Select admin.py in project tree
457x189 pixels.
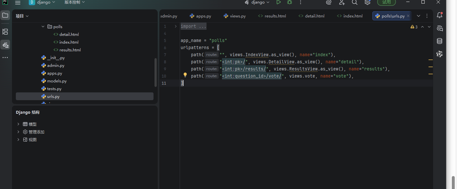point(56,66)
